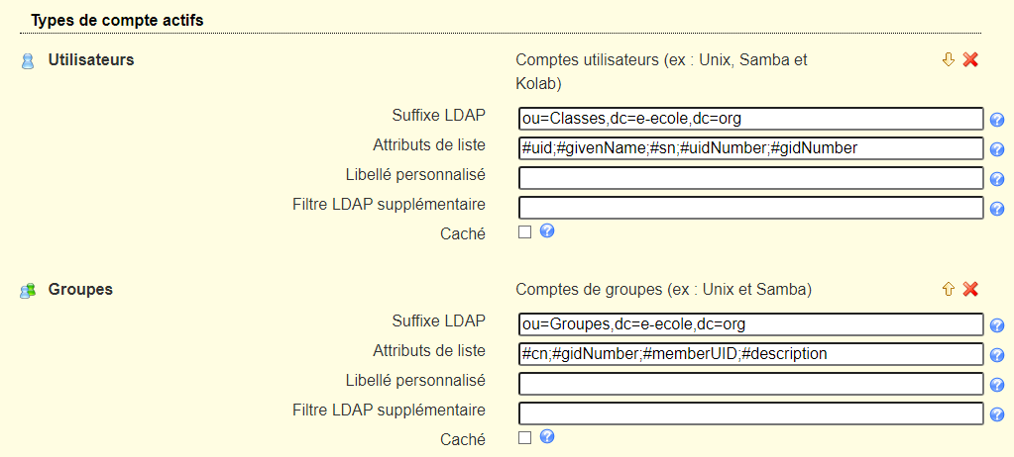Click Utilisateurs Attributs de liste field

750,148
